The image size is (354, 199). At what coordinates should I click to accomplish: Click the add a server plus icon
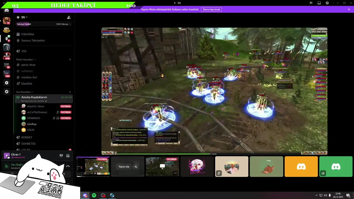coord(7,83)
